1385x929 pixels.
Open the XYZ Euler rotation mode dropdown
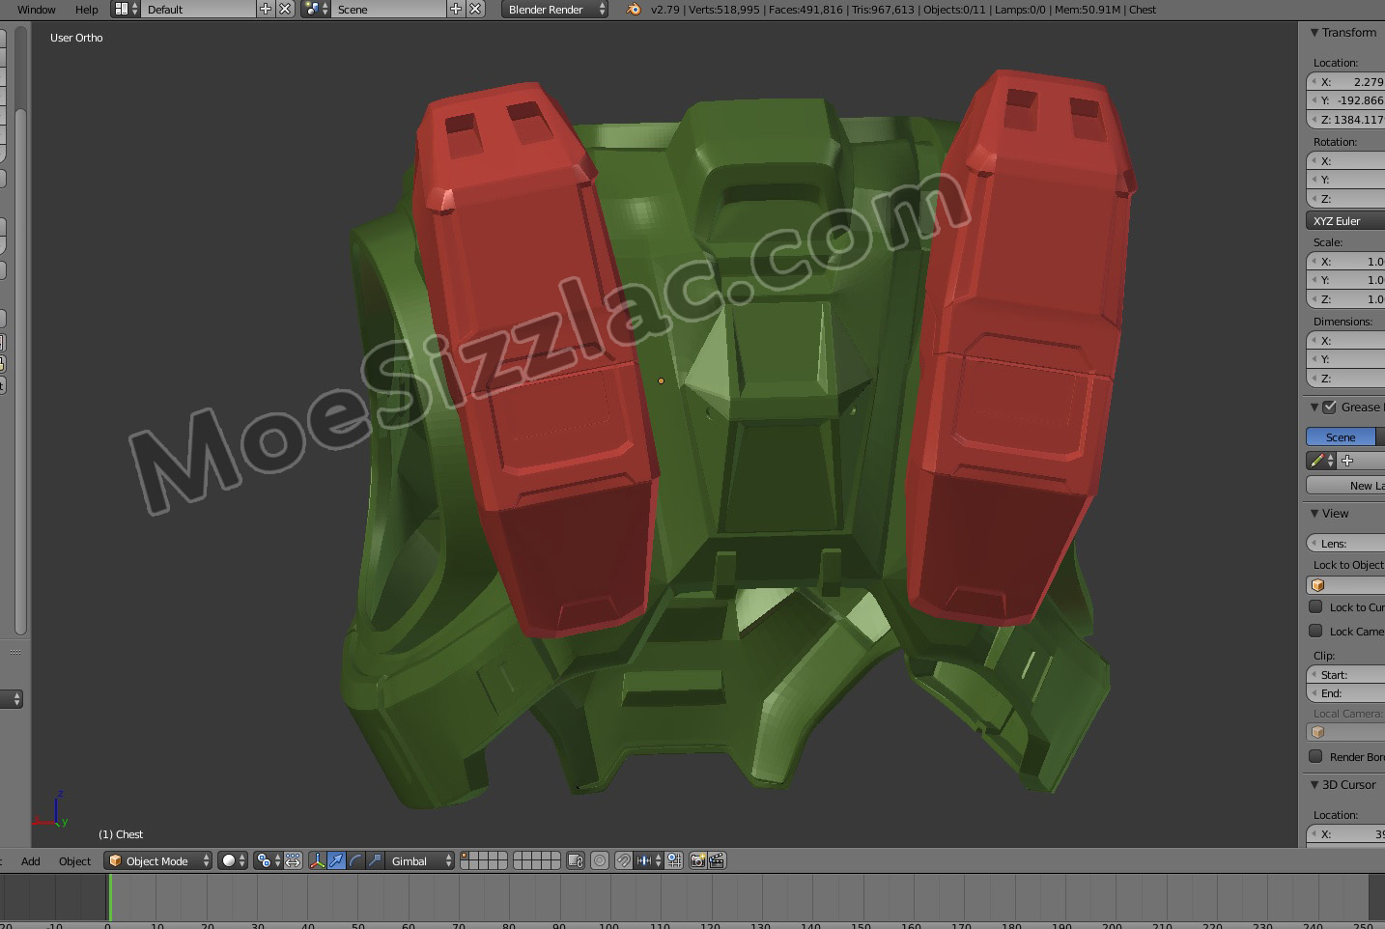point(1345,221)
